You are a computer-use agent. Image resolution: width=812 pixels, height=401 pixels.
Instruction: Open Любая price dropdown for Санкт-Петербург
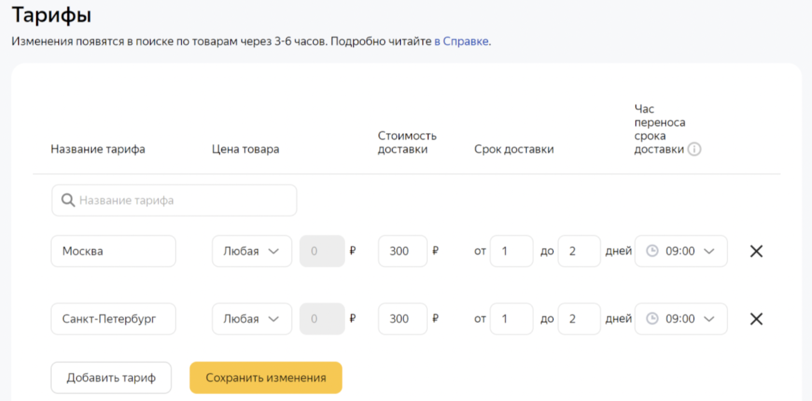click(251, 319)
